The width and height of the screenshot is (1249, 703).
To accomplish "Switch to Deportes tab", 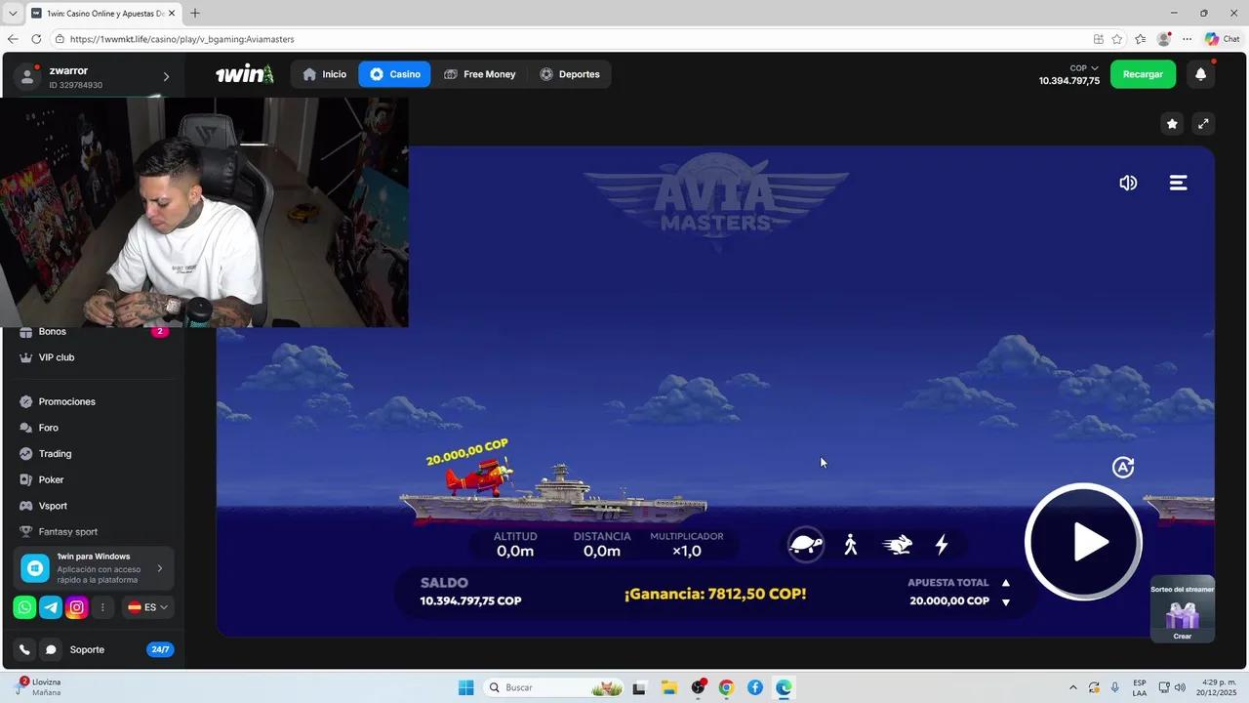I will tap(570, 74).
